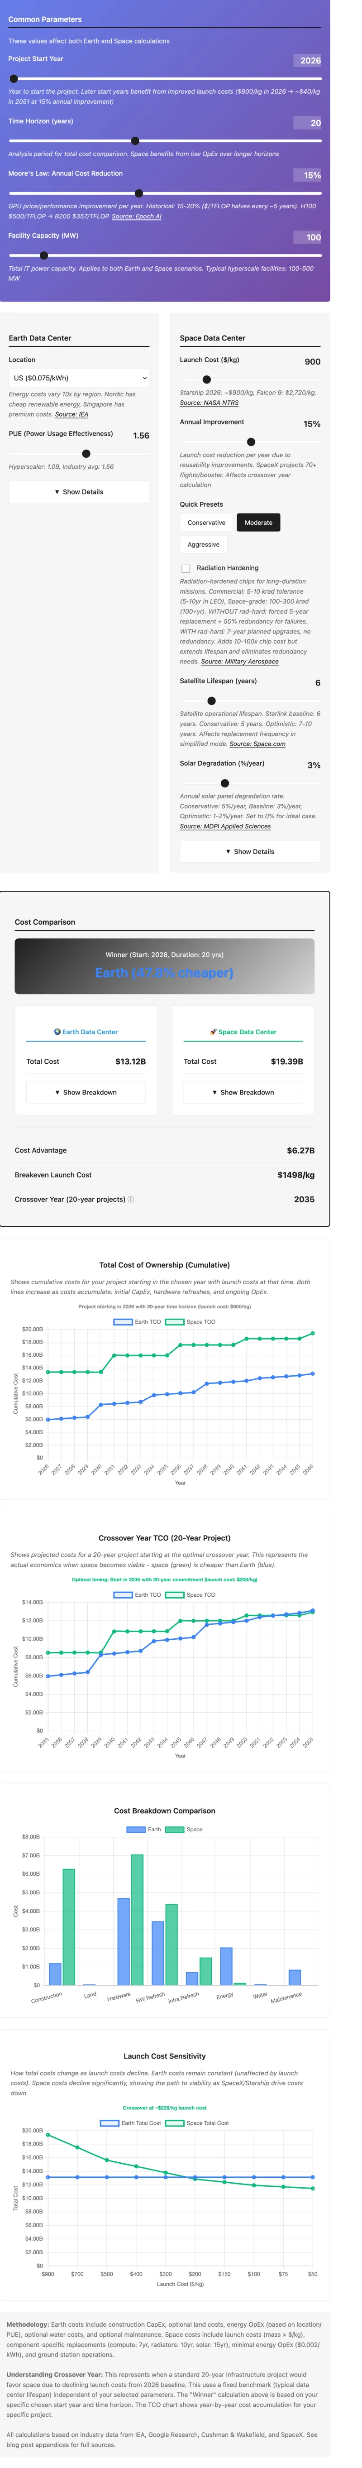
Task: Adjust the Time Horizon years slider
Action: click(165, 141)
